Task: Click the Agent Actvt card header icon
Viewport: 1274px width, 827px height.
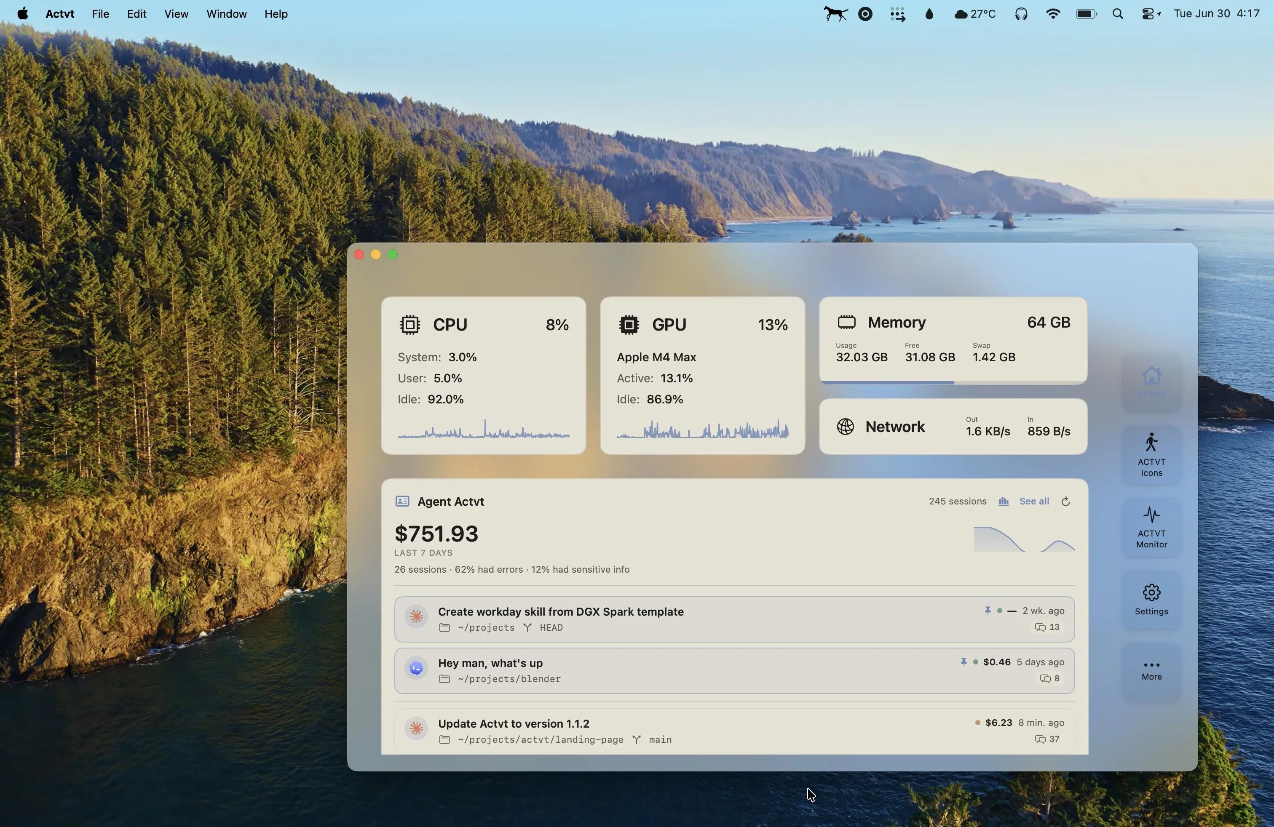Action: tap(402, 501)
